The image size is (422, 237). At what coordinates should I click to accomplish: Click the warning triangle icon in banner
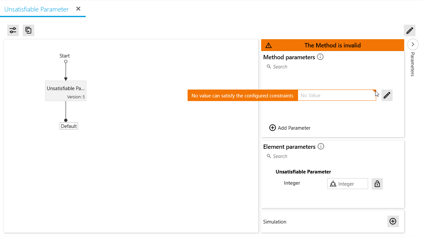pyautogui.click(x=268, y=45)
